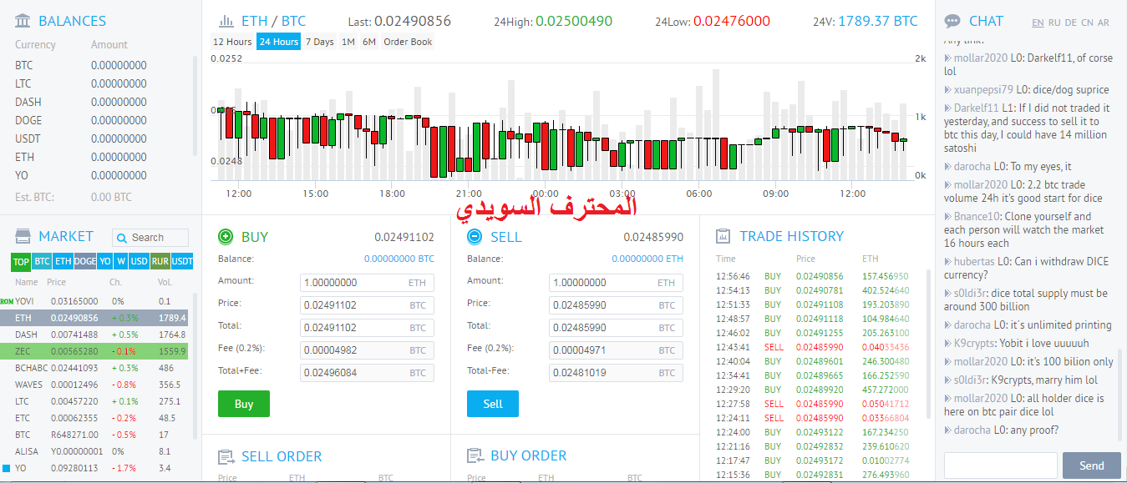1127x483 pixels.
Task: Select the 24 Hours chart range
Action: (279, 42)
